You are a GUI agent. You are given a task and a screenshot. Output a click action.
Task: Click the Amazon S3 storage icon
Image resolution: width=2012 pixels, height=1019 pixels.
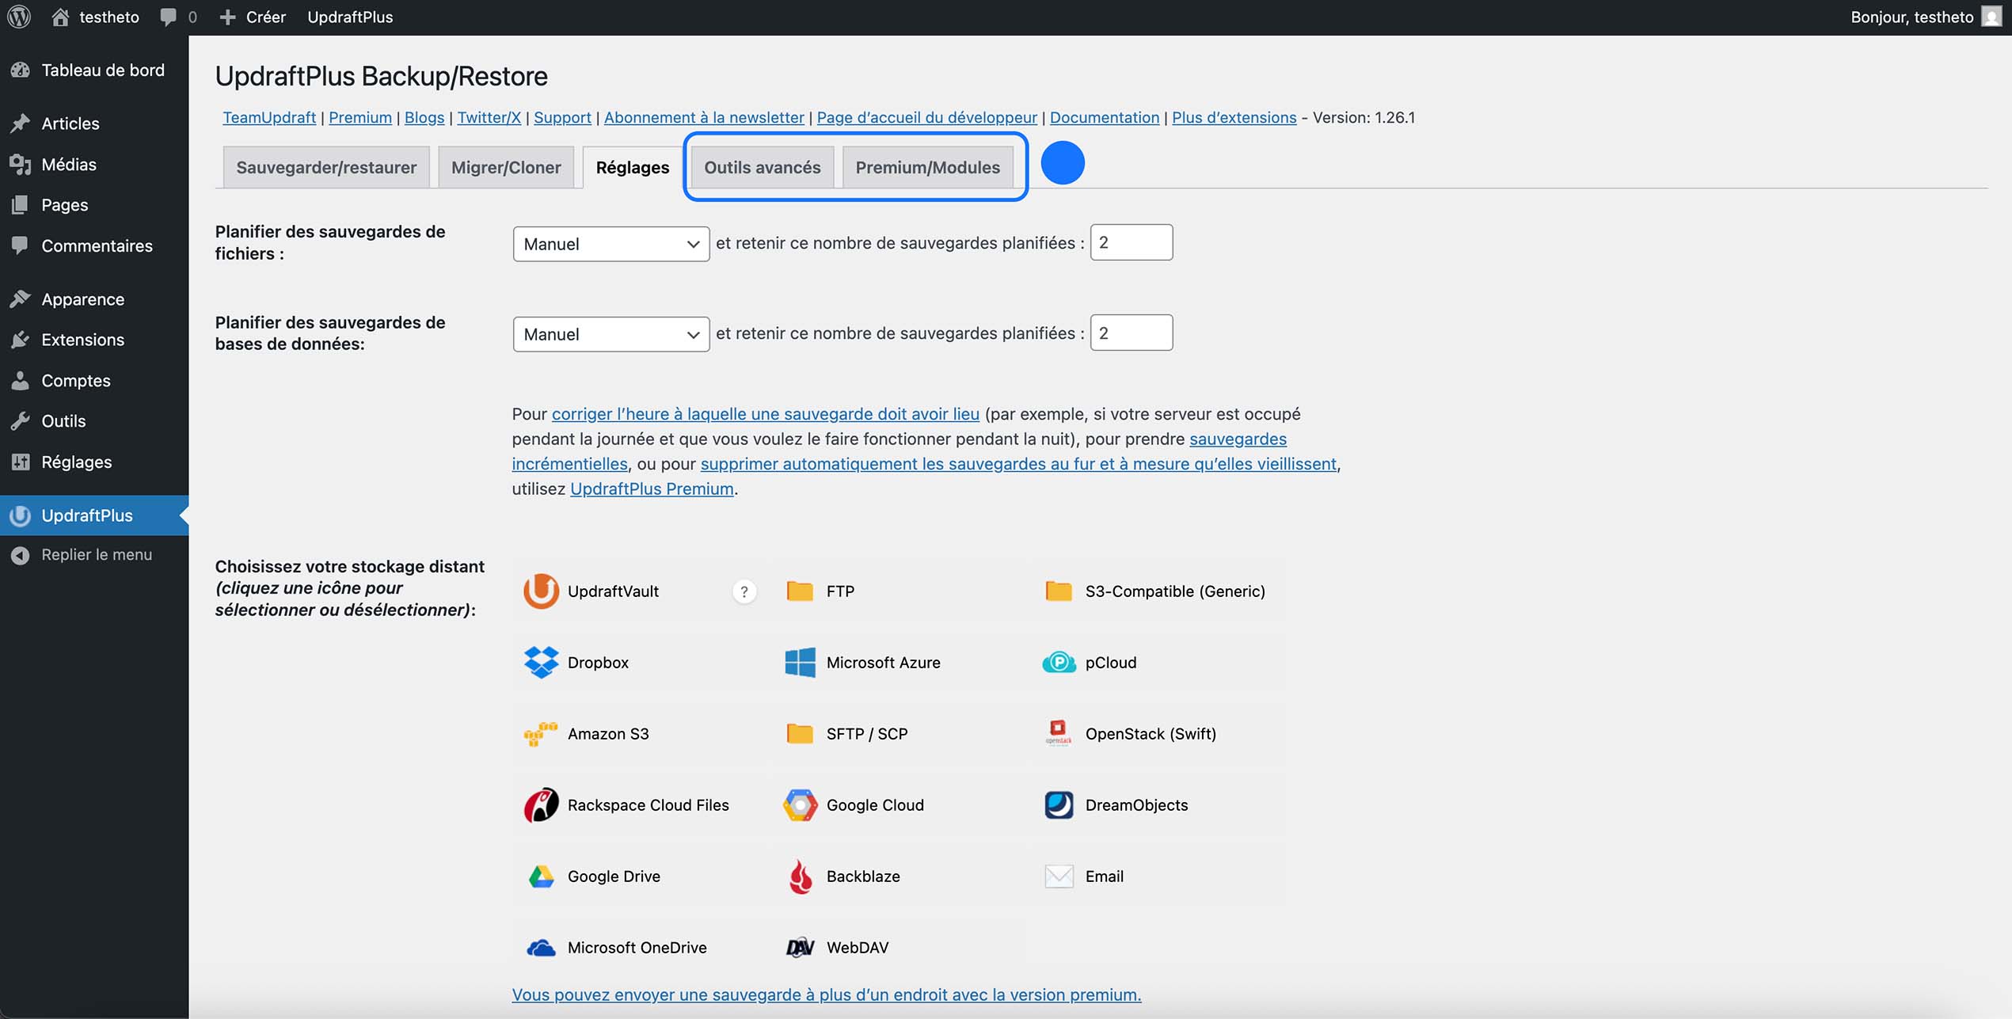(x=541, y=733)
